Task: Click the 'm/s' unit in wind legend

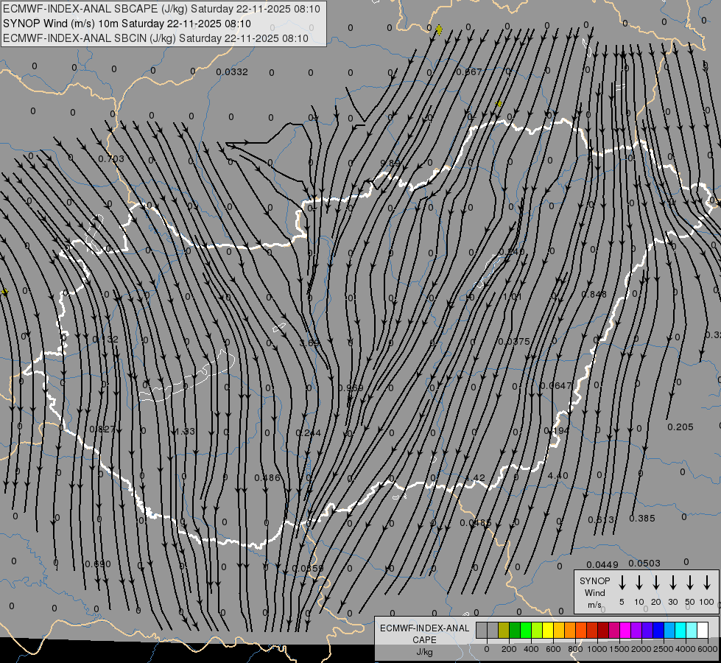Action: [594, 605]
